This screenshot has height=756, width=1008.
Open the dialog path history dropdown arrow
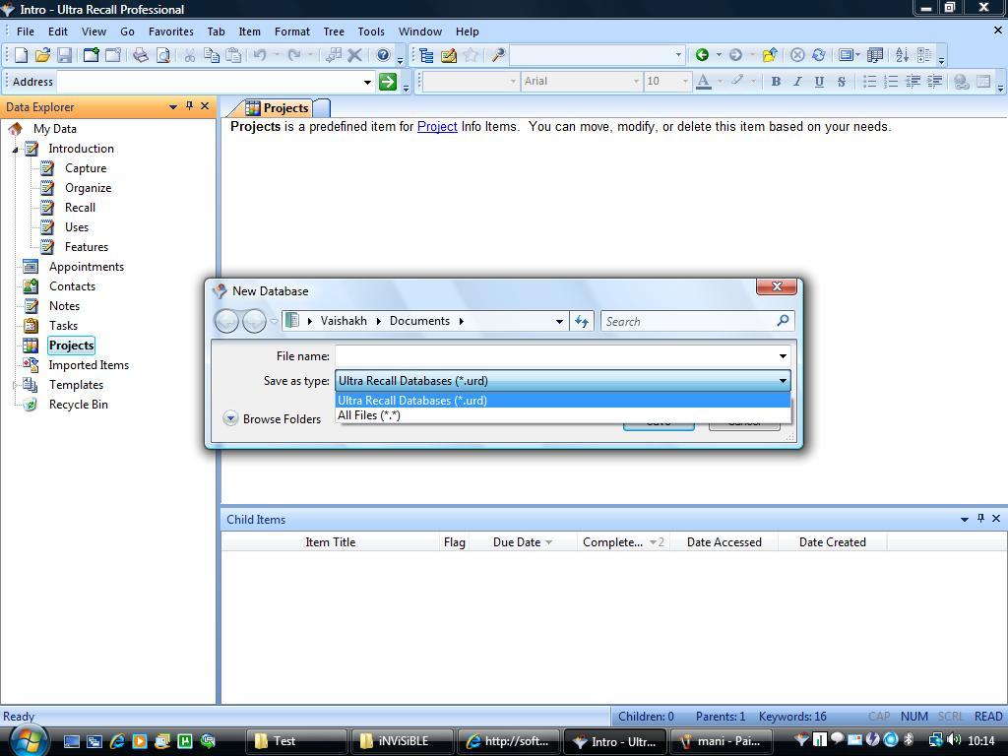(559, 322)
